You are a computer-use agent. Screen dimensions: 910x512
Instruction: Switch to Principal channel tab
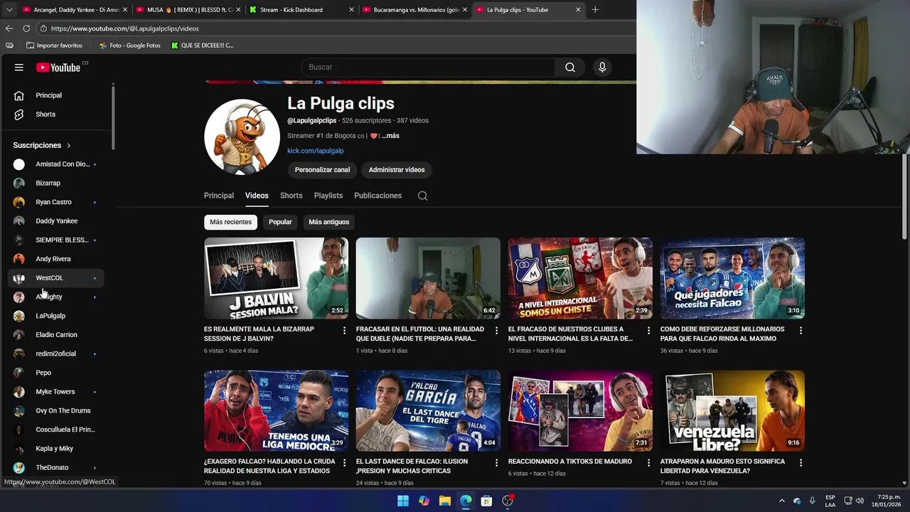point(219,196)
